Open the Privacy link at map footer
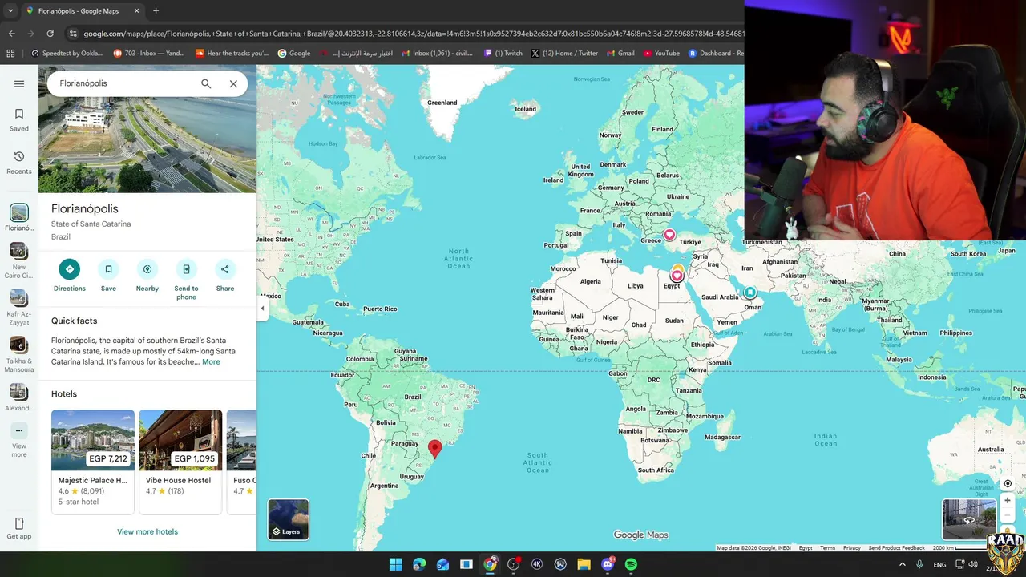 click(x=851, y=548)
